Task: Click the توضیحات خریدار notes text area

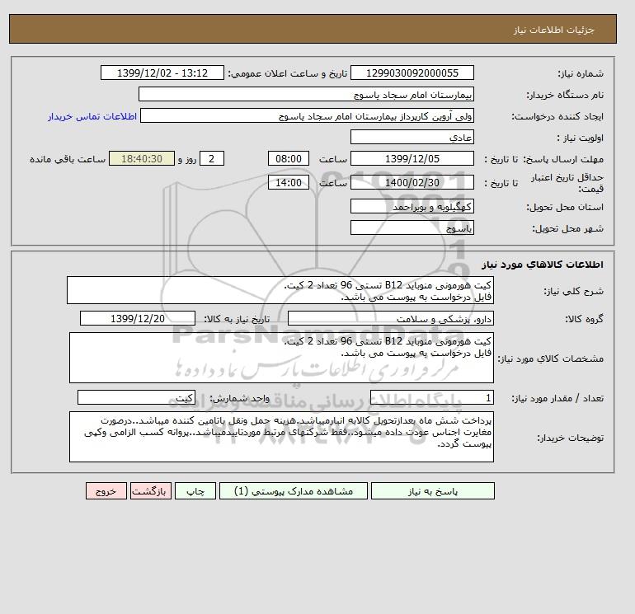Action: (281, 437)
